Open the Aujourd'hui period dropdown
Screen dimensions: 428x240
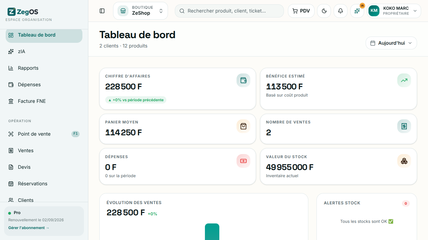(391, 43)
